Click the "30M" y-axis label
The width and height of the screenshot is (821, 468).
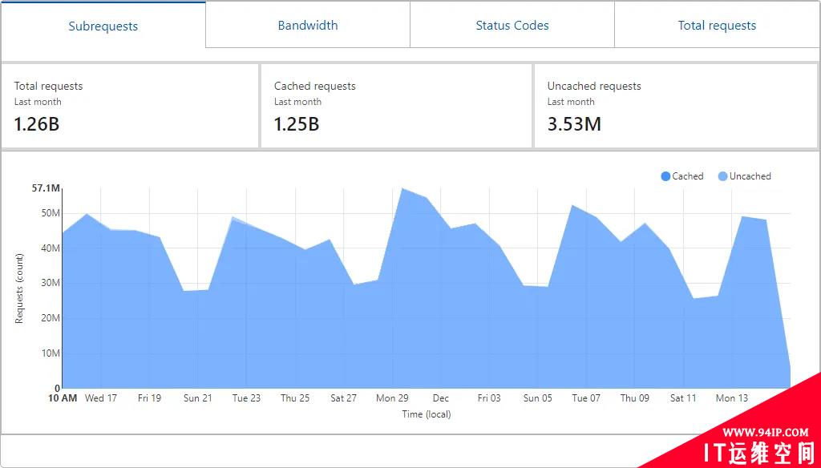[51, 283]
